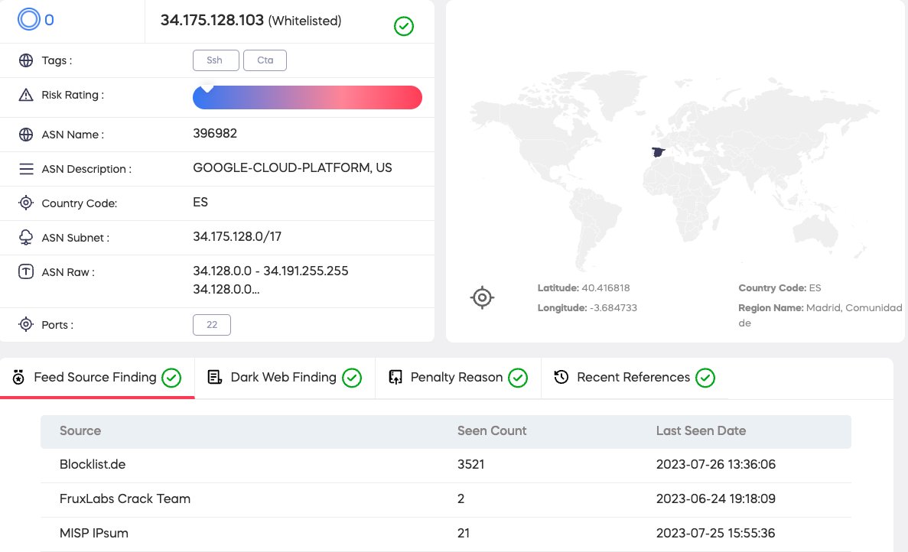Click the (Whitelisted) label
The height and width of the screenshot is (552, 908).
pyautogui.click(x=304, y=21)
